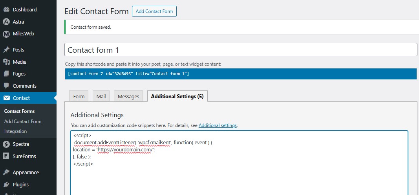
Task: Open Integration submenu link
Action: click(x=15, y=131)
